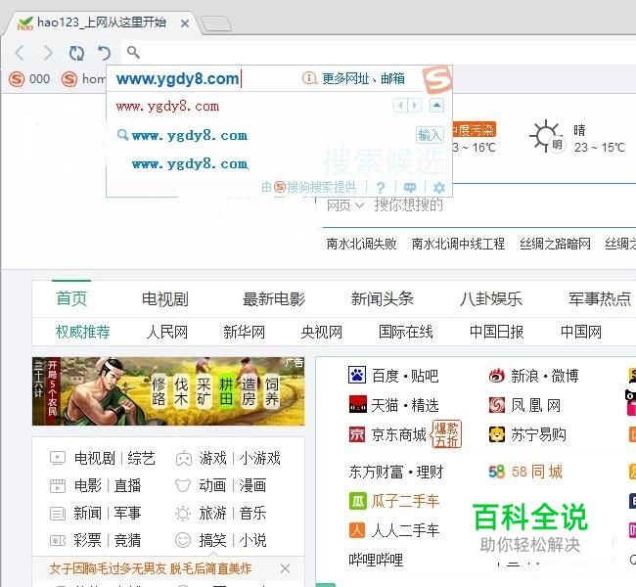This screenshot has width=636, height=587.
Task: Click the JD 京 icon
Action: [357, 434]
